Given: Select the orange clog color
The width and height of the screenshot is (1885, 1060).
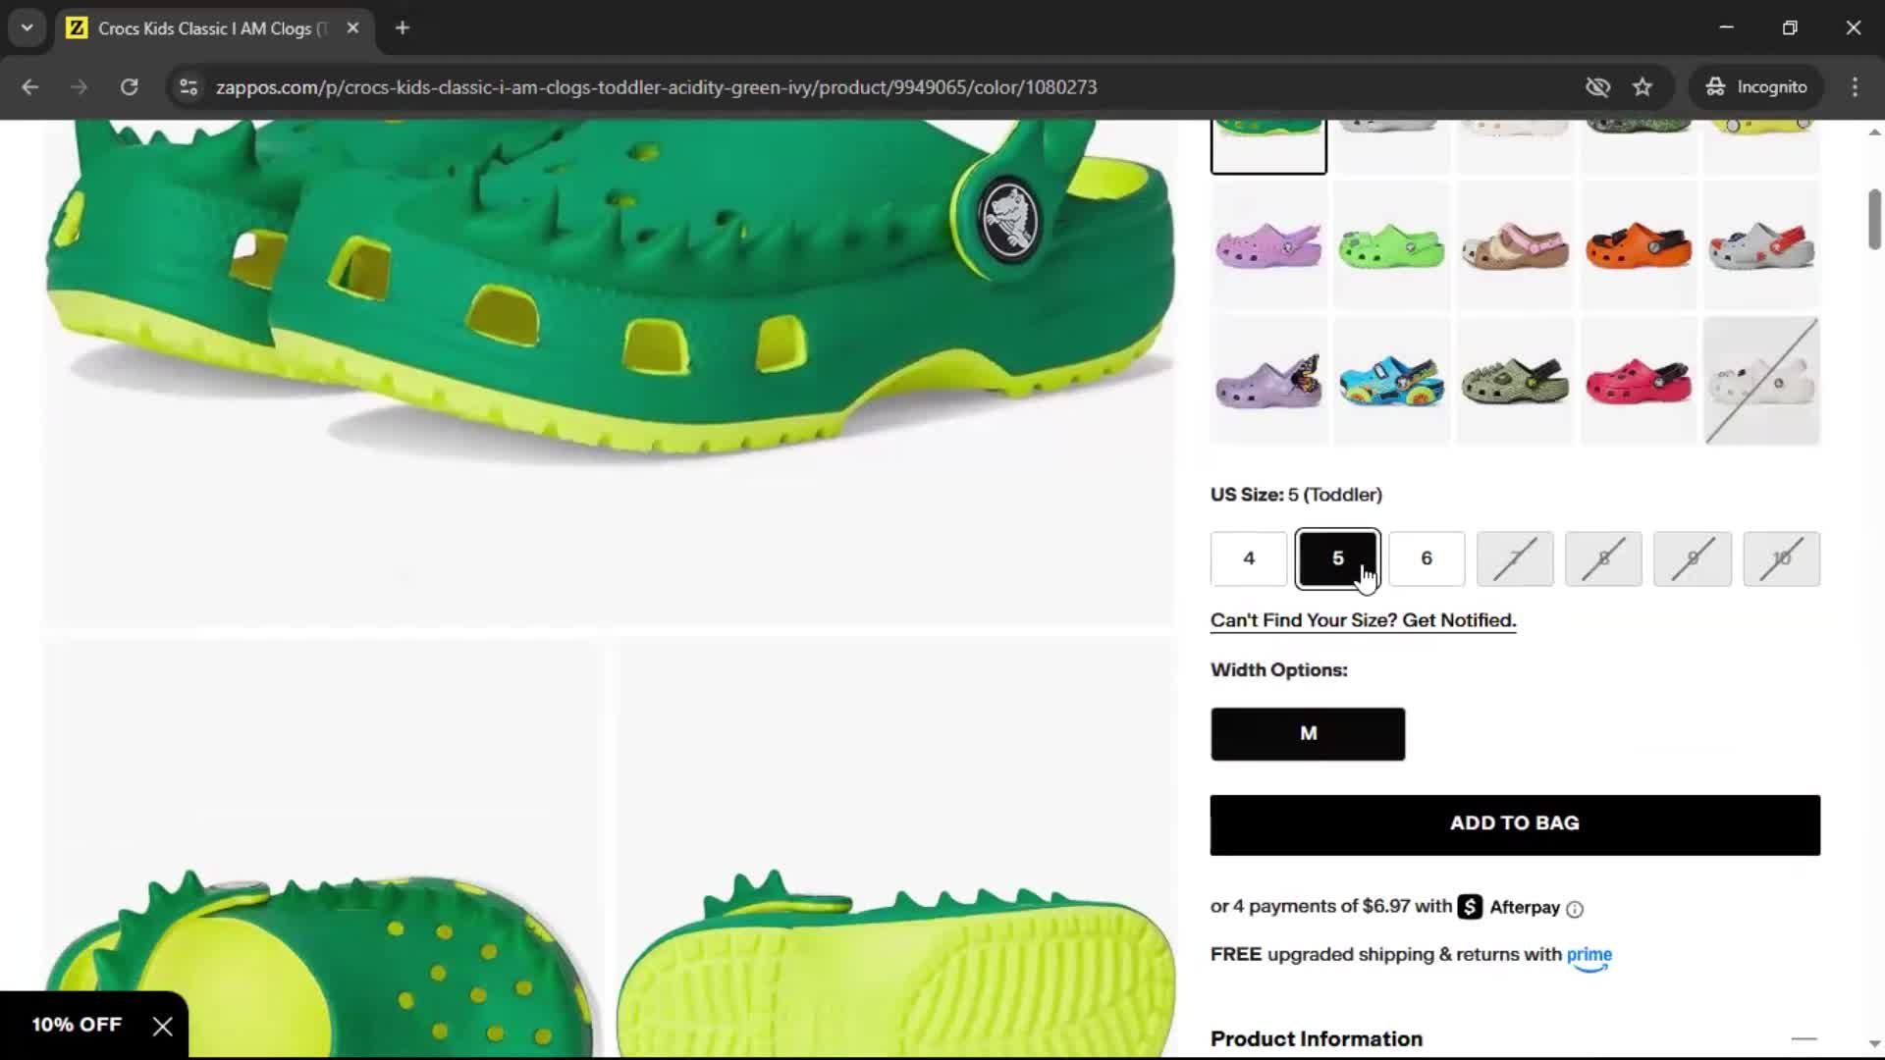Looking at the screenshot, I should (x=1639, y=244).
